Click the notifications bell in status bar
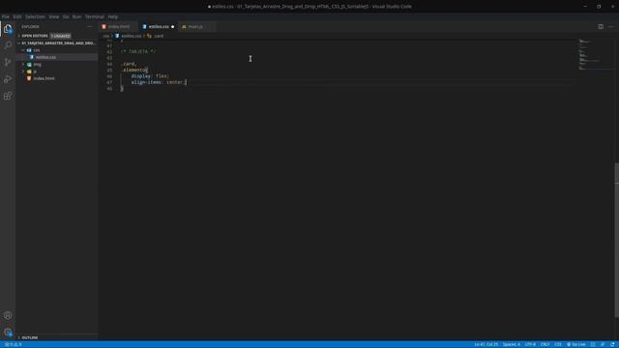Image resolution: width=619 pixels, height=348 pixels. click(x=612, y=344)
